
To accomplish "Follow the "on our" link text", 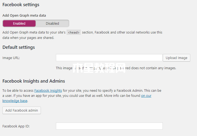I will 146,96.
